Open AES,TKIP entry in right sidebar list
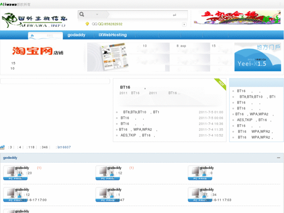The image size is (284, 213). pyautogui.click(x=254, y=120)
